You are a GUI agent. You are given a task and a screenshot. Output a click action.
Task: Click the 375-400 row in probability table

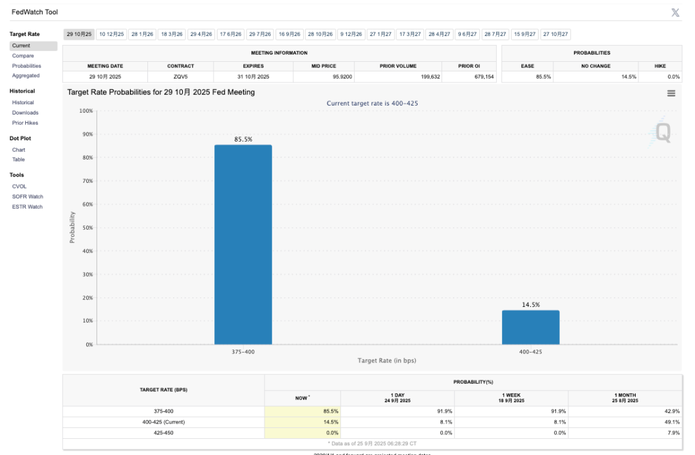point(373,411)
